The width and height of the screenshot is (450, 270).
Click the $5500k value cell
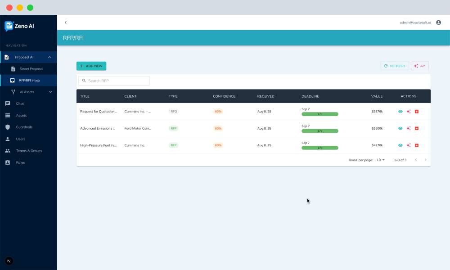point(377,128)
